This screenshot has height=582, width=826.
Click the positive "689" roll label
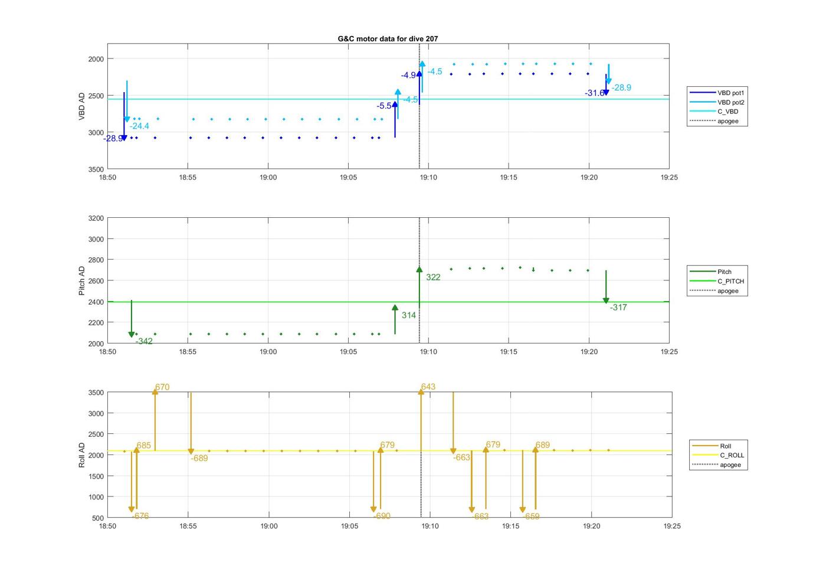point(543,446)
